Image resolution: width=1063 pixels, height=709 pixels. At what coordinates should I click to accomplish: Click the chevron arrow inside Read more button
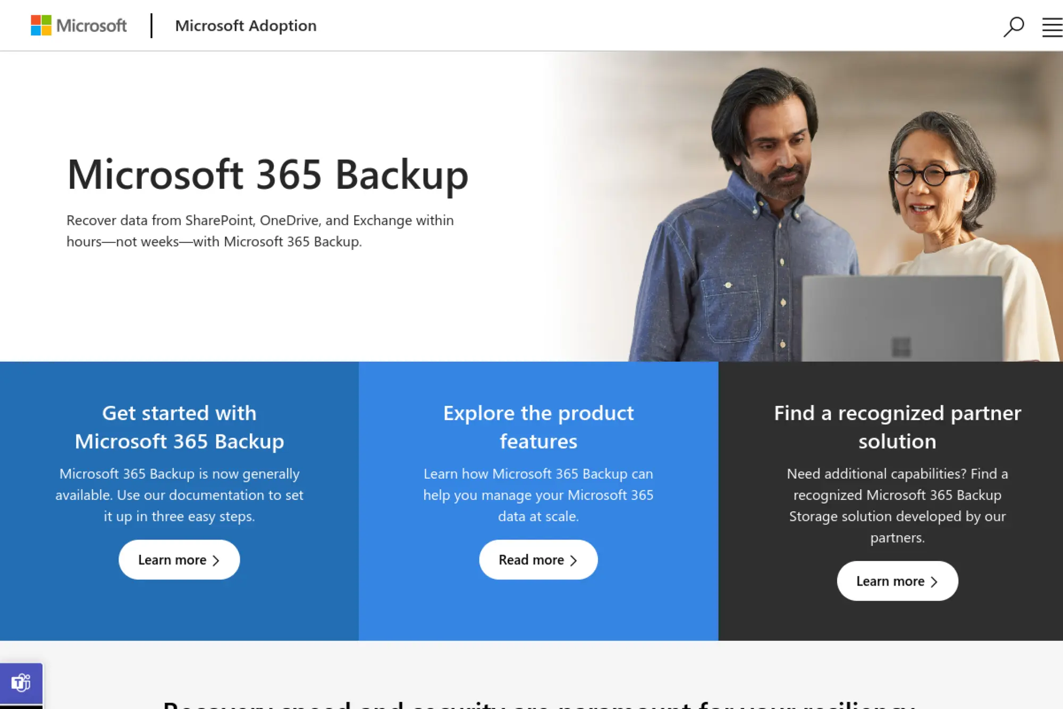573,560
